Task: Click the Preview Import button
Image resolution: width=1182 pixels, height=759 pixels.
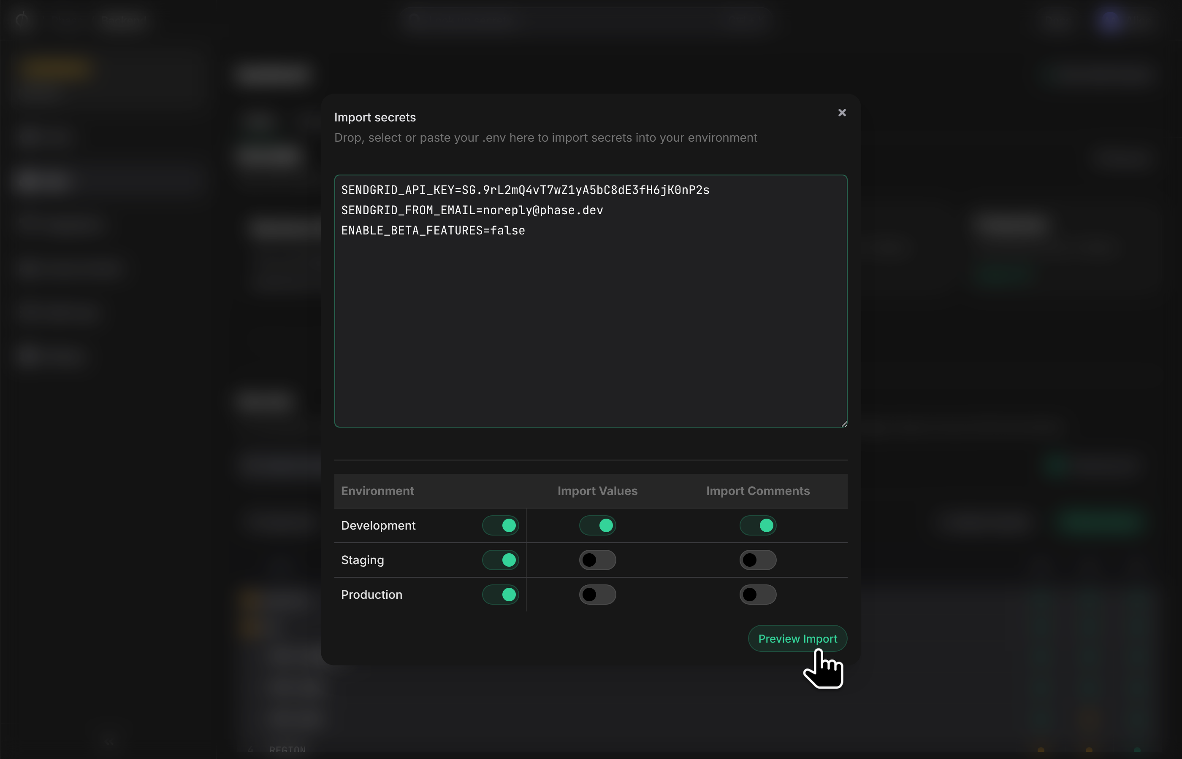Action: tap(797, 638)
